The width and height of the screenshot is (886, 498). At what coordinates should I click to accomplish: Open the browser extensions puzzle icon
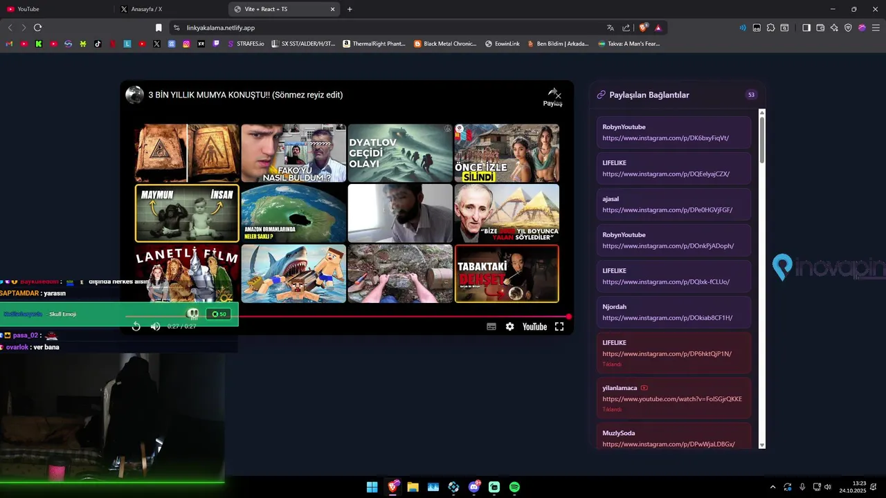pos(770,28)
